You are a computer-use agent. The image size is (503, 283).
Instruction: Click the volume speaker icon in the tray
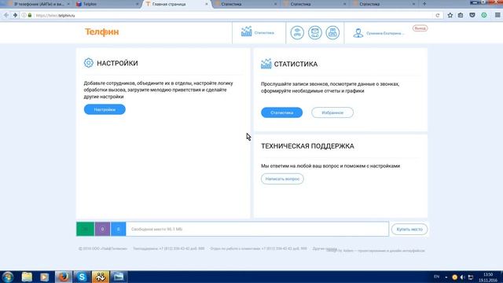pos(462,277)
